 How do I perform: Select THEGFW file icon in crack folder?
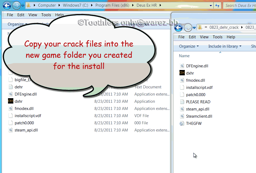(x=182, y=123)
